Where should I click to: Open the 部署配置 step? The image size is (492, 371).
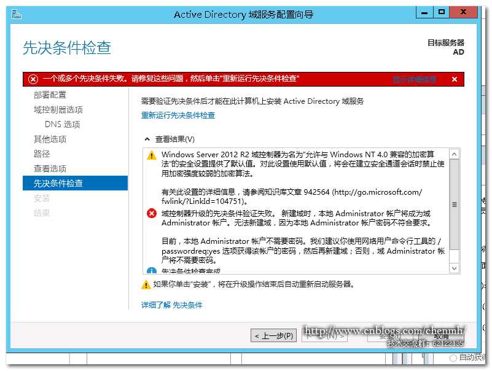point(50,95)
